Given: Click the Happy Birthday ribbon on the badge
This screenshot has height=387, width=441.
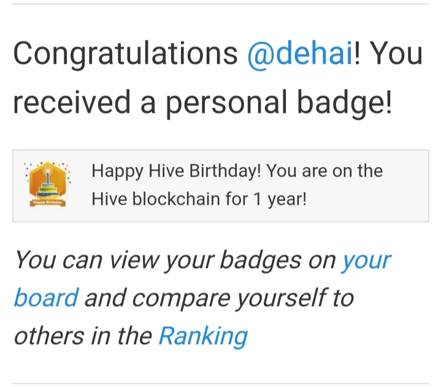Looking at the screenshot, I should (x=47, y=202).
